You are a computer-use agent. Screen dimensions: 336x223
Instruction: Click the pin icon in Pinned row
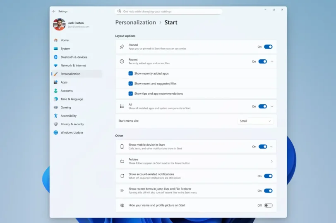(122, 47)
